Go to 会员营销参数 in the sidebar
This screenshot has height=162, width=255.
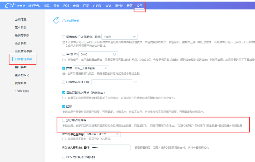[x=24, y=51]
